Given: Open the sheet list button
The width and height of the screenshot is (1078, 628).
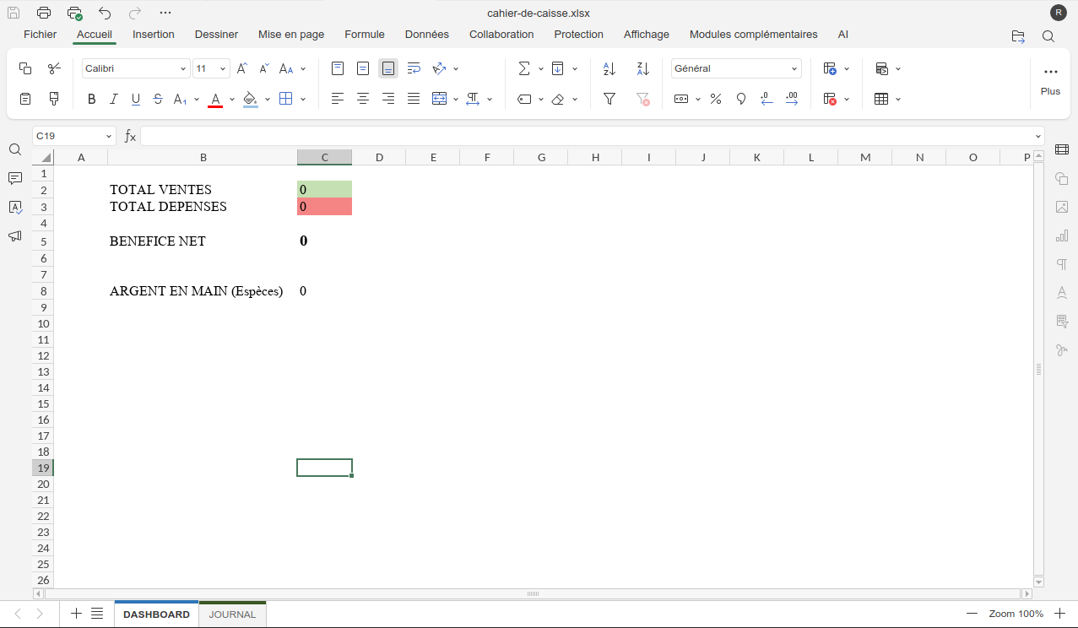Looking at the screenshot, I should [x=97, y=614].
